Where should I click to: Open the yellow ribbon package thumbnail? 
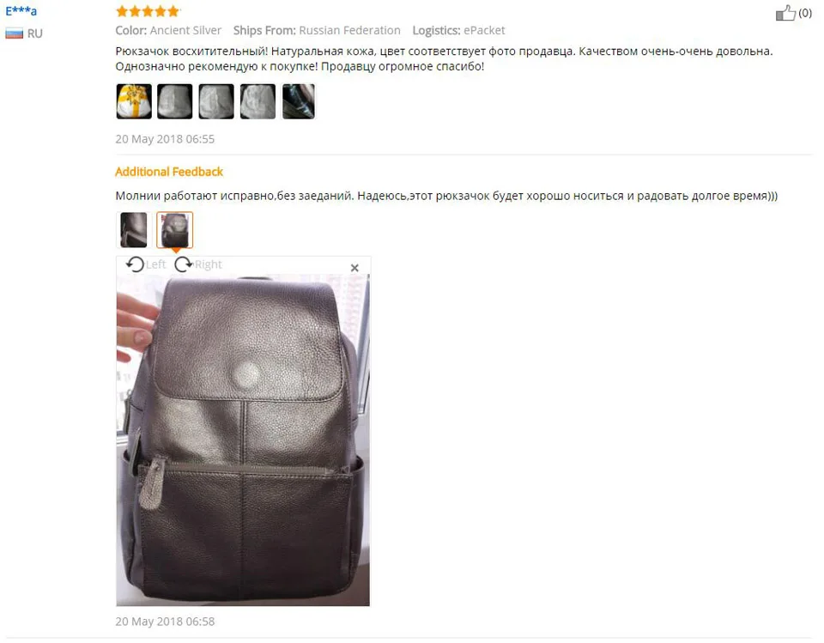[x=134, y=101]
